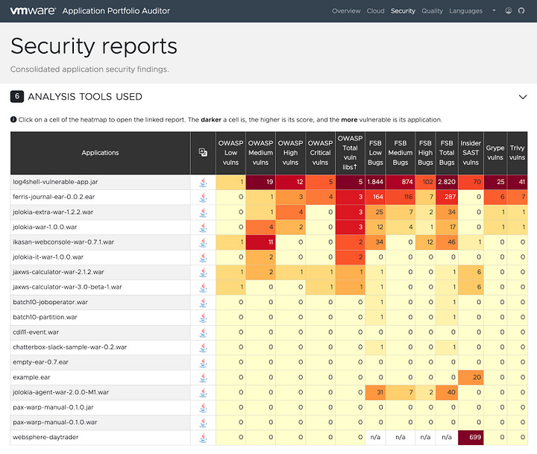Click the number 6 tools badge
Screen dimensions: 537x454
tap(16, 97)
